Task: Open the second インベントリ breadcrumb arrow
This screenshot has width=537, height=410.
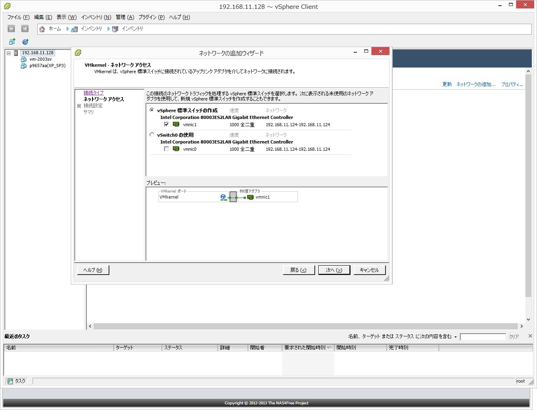Action: click(x=109, y=29)
